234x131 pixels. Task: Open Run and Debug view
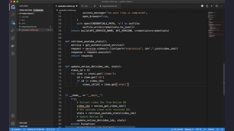(x=13, y=30)
